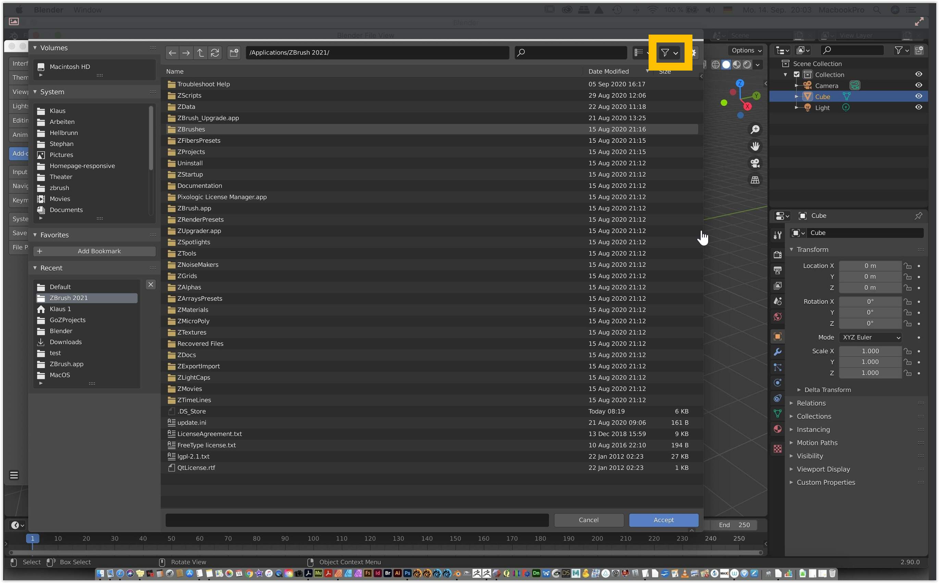The width and height of the screenshot is (939, 583).
Task: Click the viewport zoom magnifier icon
Action: point(755,129)
